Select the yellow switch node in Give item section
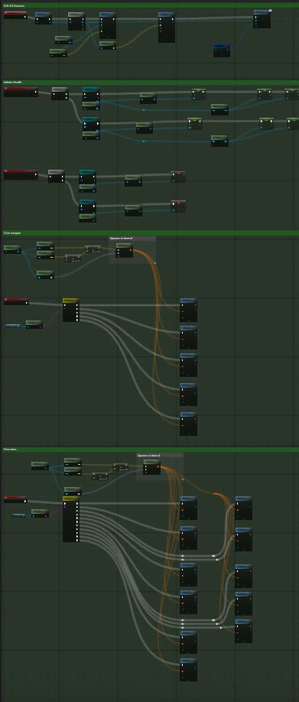Screen dimensions: 299x702 (70, 519)
